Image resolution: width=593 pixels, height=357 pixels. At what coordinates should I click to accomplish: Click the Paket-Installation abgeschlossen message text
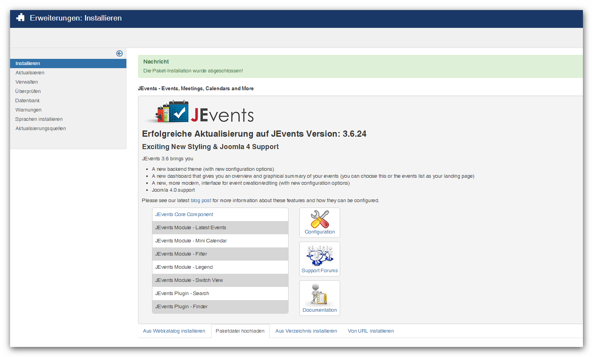(x=193, y=71)
